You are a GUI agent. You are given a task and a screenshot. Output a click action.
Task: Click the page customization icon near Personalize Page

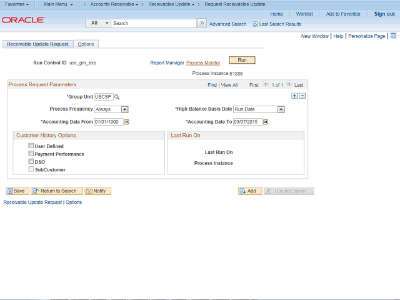point(393,36)
